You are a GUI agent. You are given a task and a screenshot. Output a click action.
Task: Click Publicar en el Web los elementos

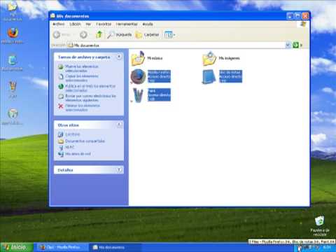pos(90,88)
